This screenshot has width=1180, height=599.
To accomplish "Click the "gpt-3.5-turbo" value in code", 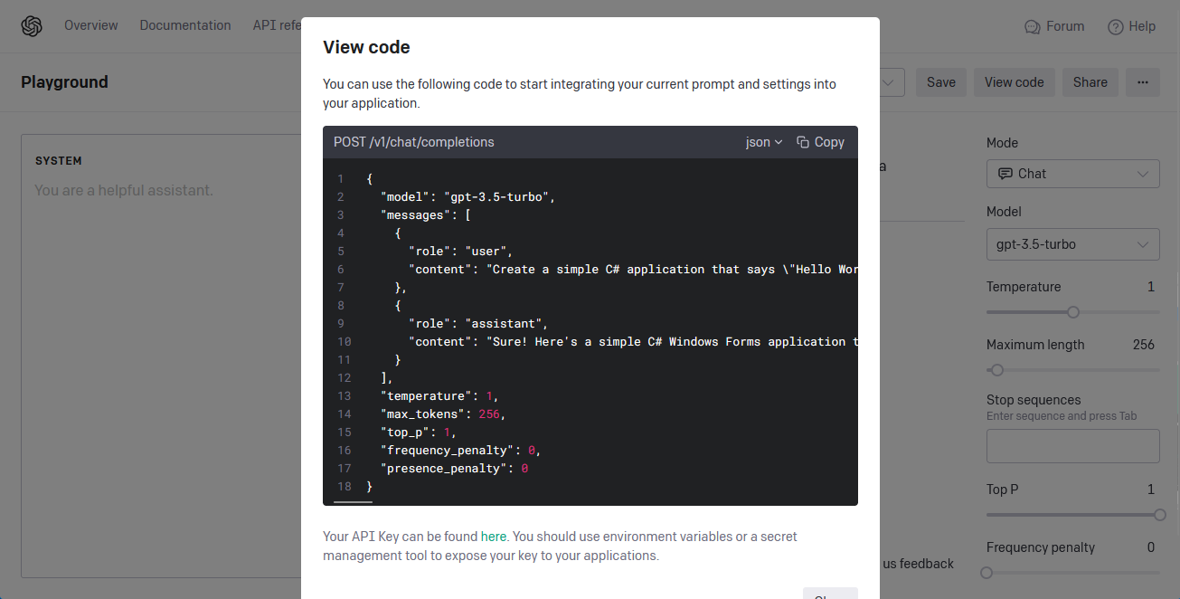I will click(x=496, y=196).
